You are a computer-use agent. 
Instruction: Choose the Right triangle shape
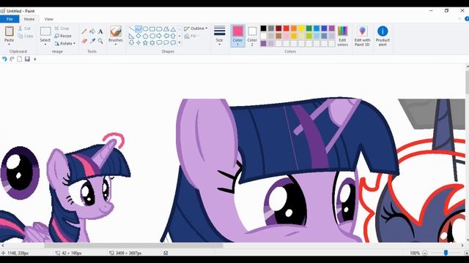pyautogui.click(x=132, y=36)
